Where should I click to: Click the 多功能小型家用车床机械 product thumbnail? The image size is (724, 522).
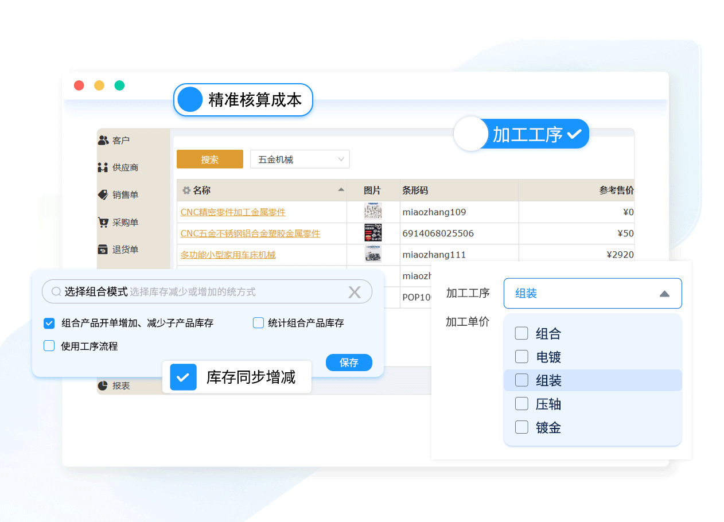pos(373,254)
